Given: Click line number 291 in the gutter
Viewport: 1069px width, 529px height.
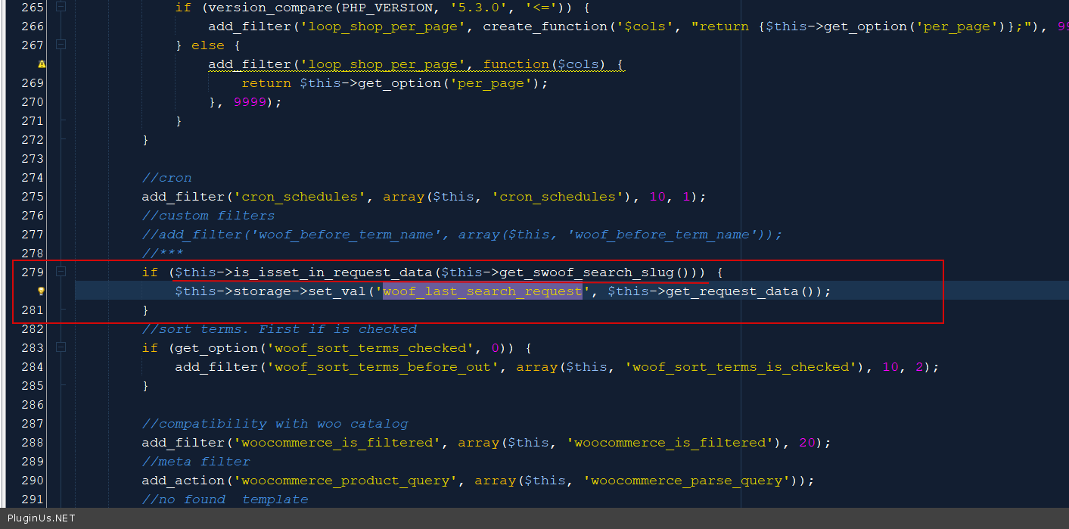Looking at the screenshot, I should pos(33,499).
